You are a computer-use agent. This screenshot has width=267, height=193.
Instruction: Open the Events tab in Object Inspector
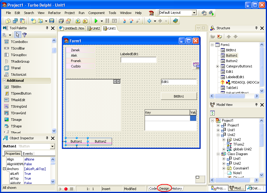[x=28, y=154]
